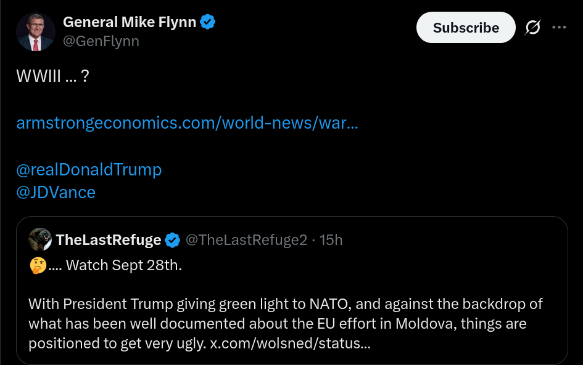
Task: Open the @TheLastRefuge2 handle
Action: pos(246,240)
